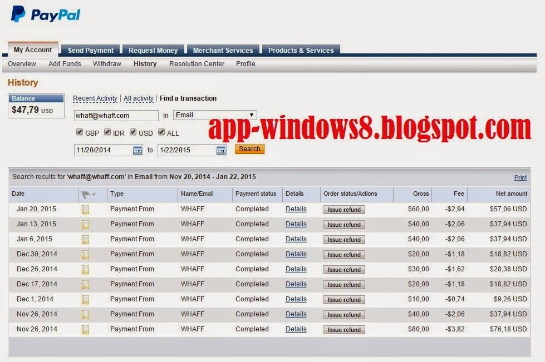
Task: Open the Send Payment tab
Action: [x=90, y=51]
